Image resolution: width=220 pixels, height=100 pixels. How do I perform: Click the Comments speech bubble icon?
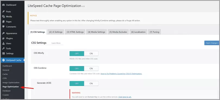(4, 27)
